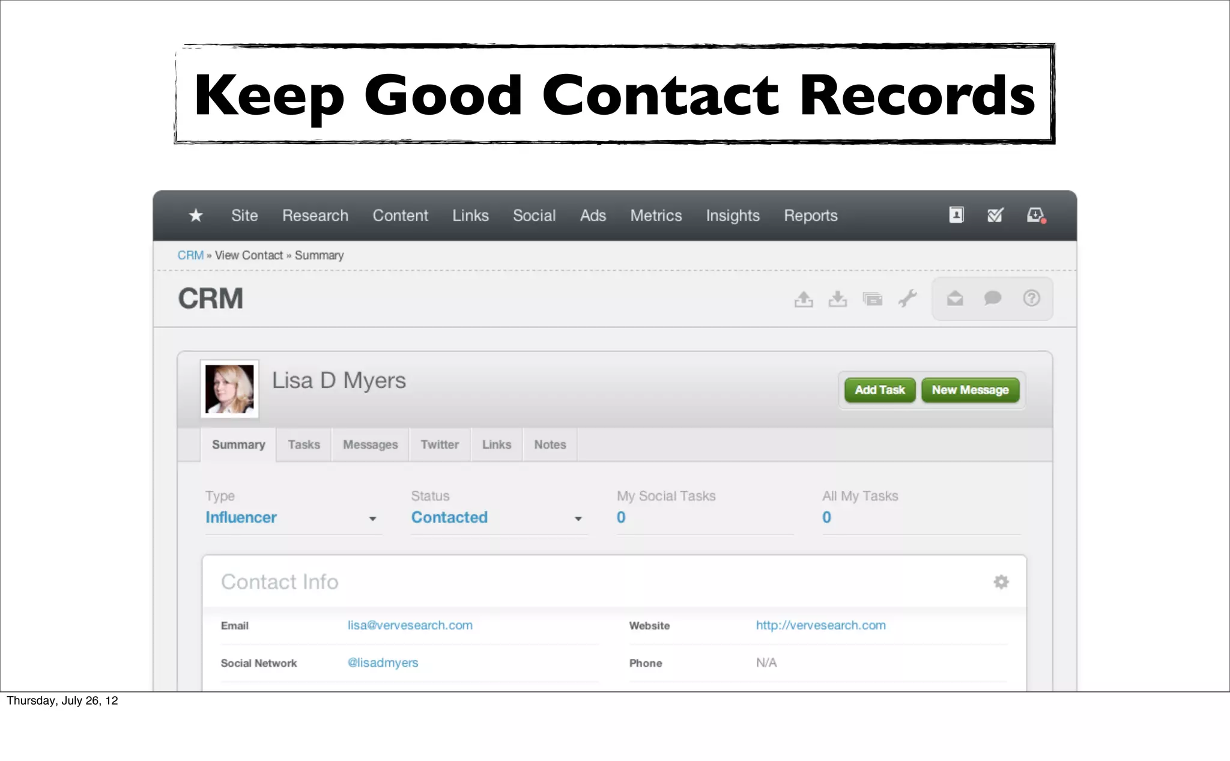Click the stacked cards icon in CRM header
This screenshot has width=1230, height=761.
(872, 299)
